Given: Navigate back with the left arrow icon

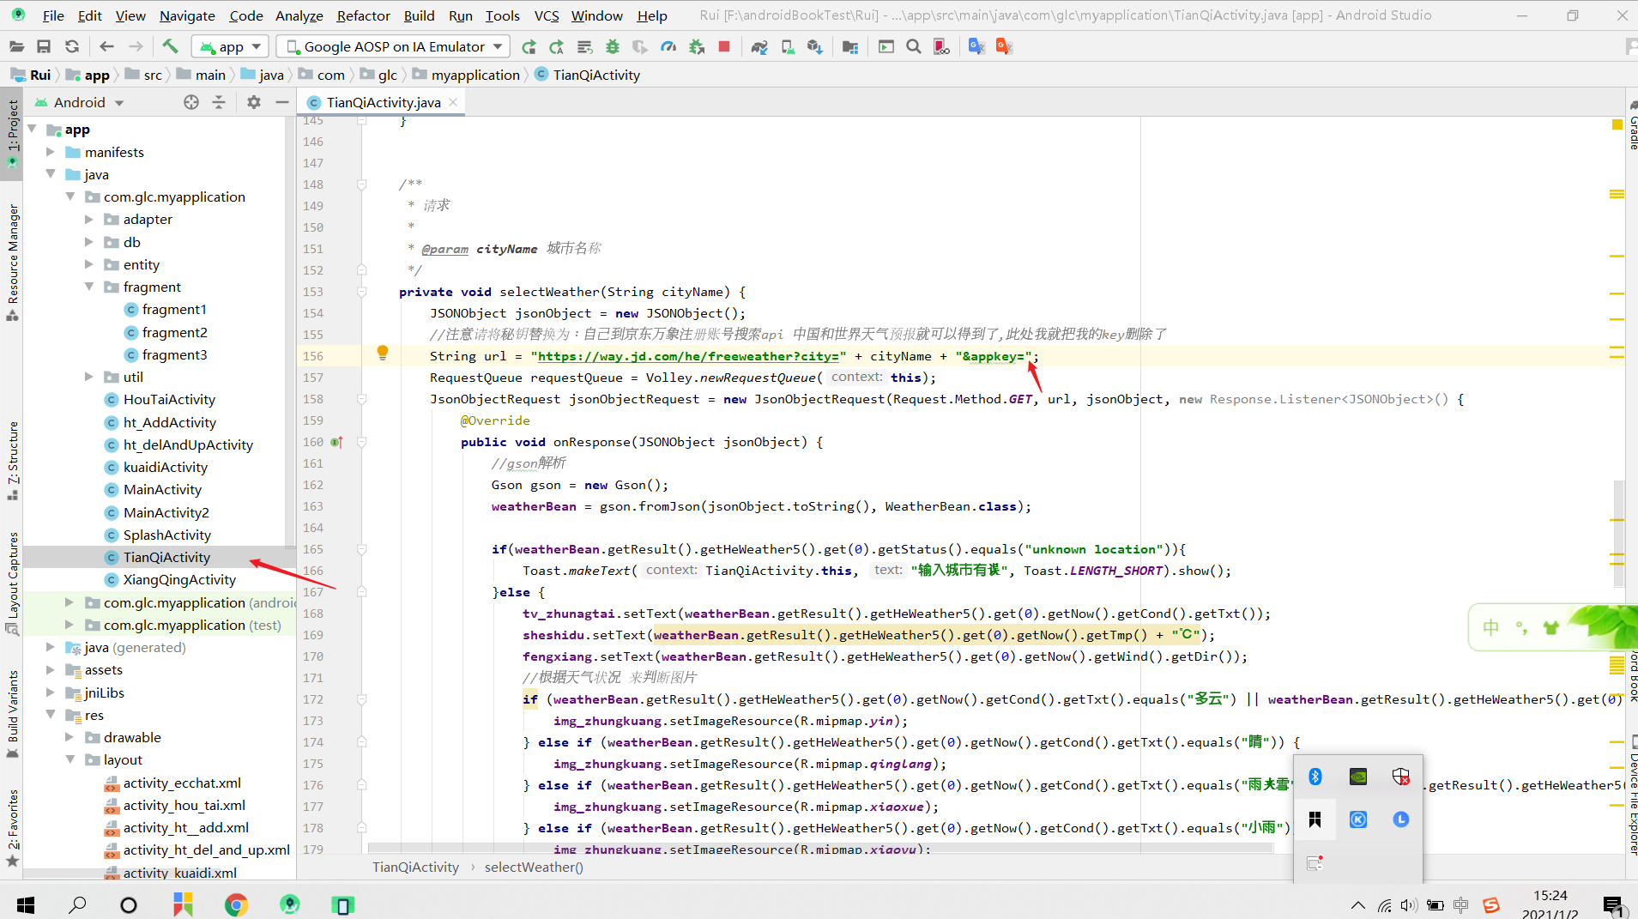Looking at the screenshot, I should point(106,46).
